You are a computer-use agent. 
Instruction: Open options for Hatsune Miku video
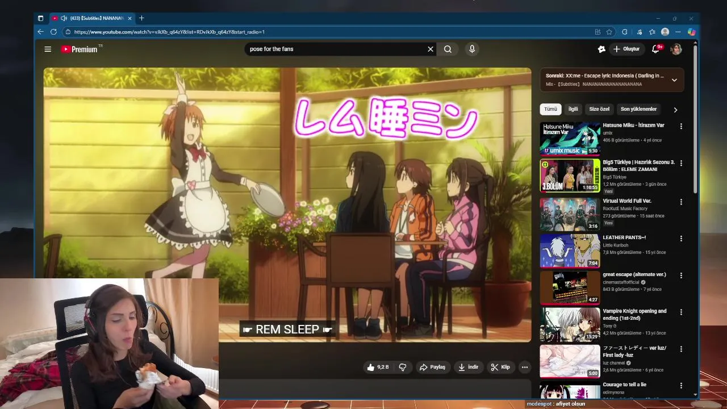pos(681,126)
